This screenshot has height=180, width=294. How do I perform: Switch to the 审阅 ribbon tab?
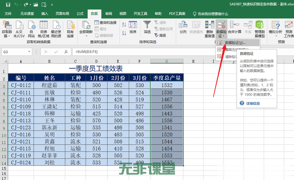click(108, 14)
